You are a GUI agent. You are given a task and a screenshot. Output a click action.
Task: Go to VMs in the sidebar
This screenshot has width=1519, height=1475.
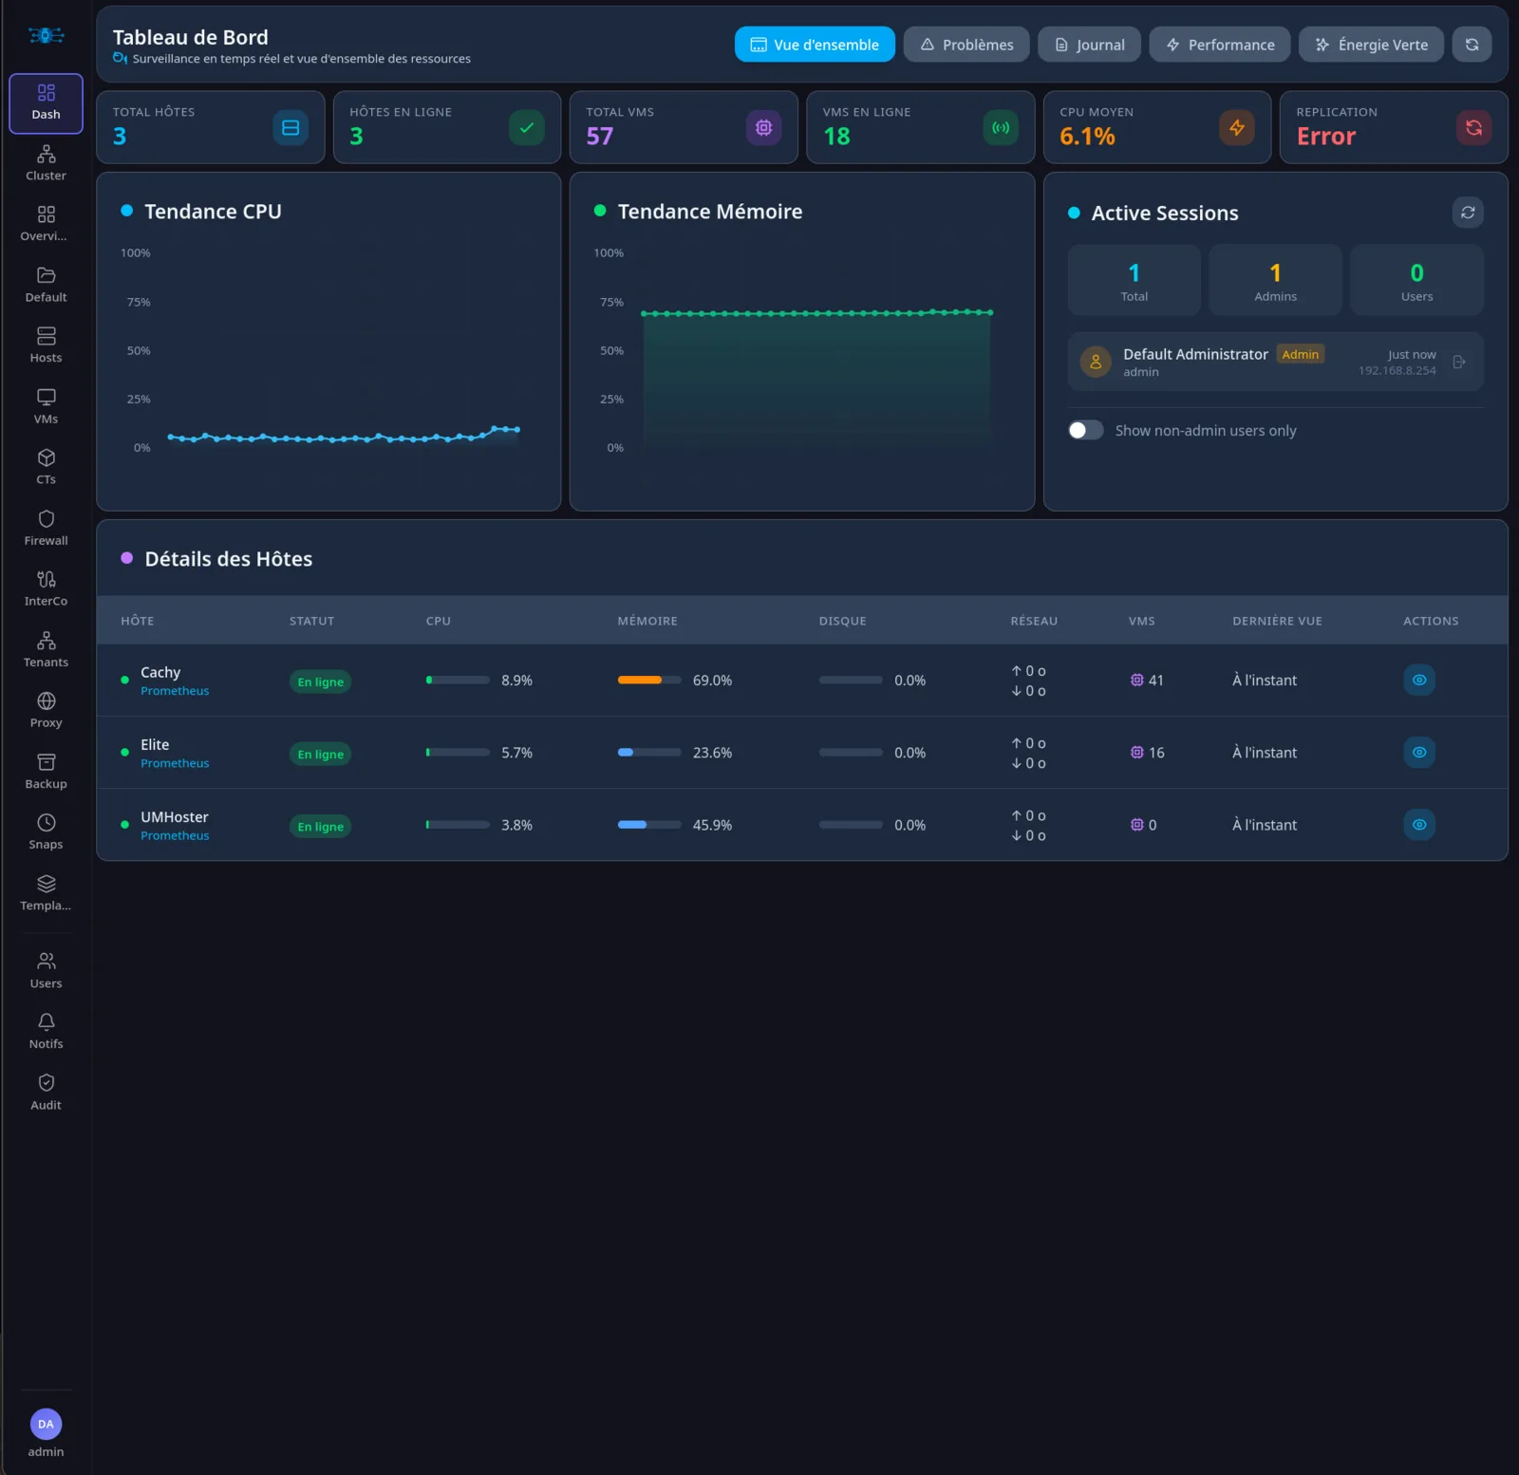[46, 407]
